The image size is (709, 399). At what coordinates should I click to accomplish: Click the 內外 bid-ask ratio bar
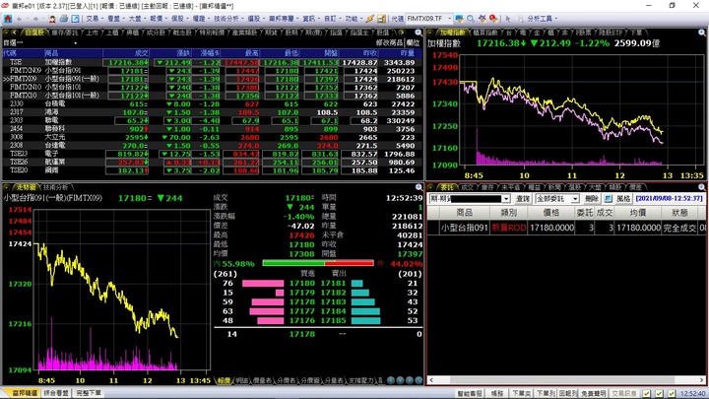point(318,263)
